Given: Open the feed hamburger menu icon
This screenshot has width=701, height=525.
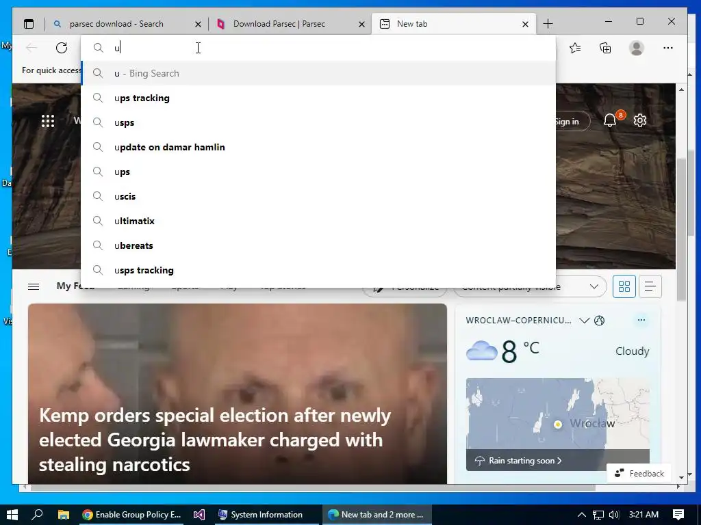Looking at the screenshot, I should tap(34, 286).
